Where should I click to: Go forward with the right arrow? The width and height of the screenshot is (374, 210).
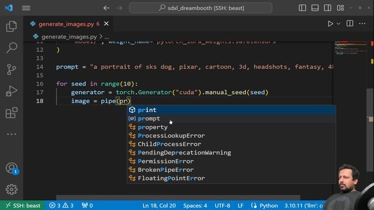(119, 8)
